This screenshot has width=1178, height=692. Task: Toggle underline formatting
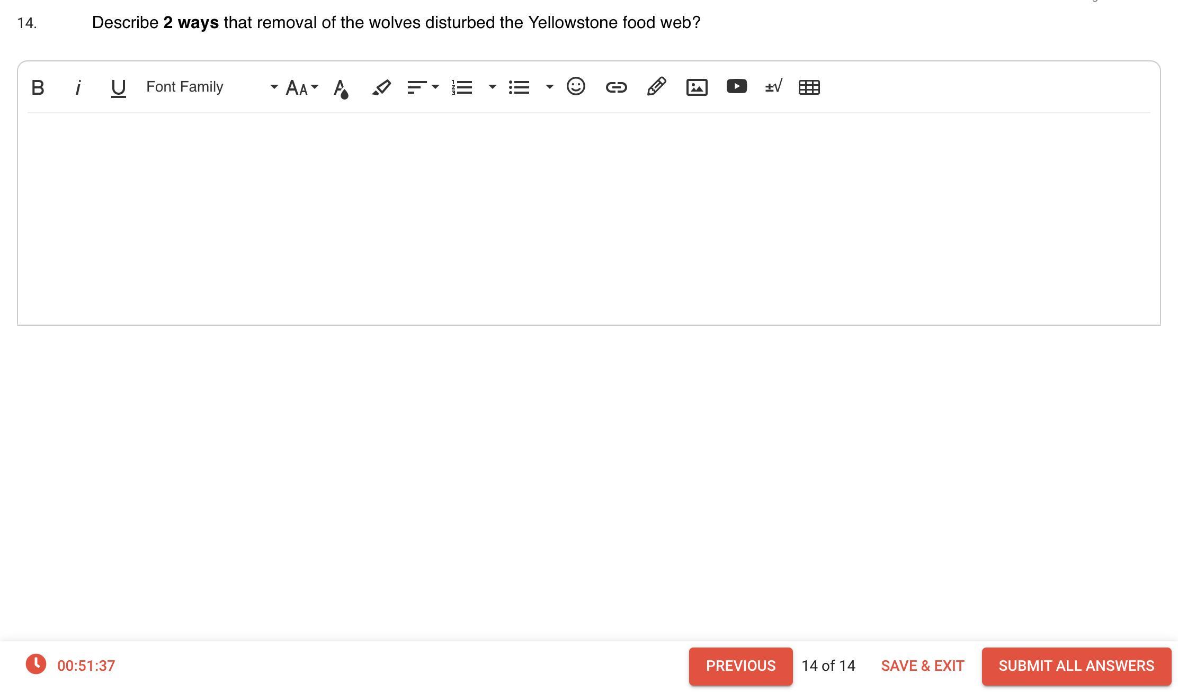(118, 87)
